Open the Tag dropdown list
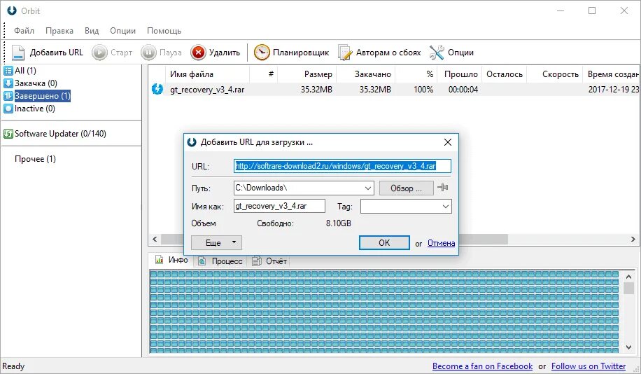Viewport: 641px width, 374px height. [x=446, y=206]
